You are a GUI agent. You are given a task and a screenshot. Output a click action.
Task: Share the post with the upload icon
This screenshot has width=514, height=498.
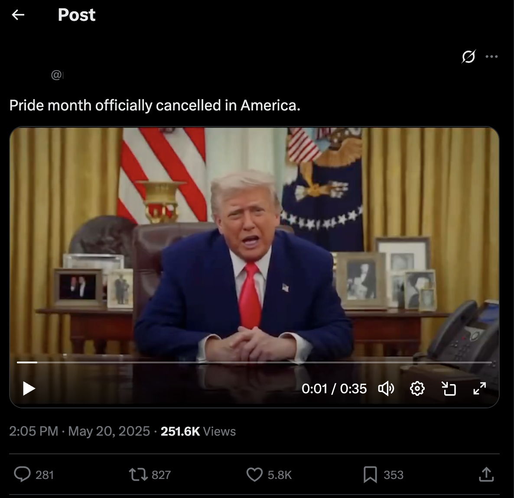click(x=486, y=475)
